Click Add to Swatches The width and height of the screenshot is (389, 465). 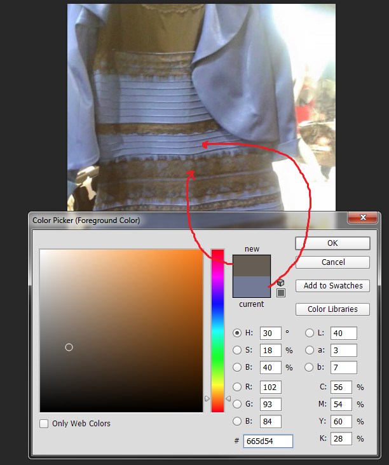[x=332, y=286]
